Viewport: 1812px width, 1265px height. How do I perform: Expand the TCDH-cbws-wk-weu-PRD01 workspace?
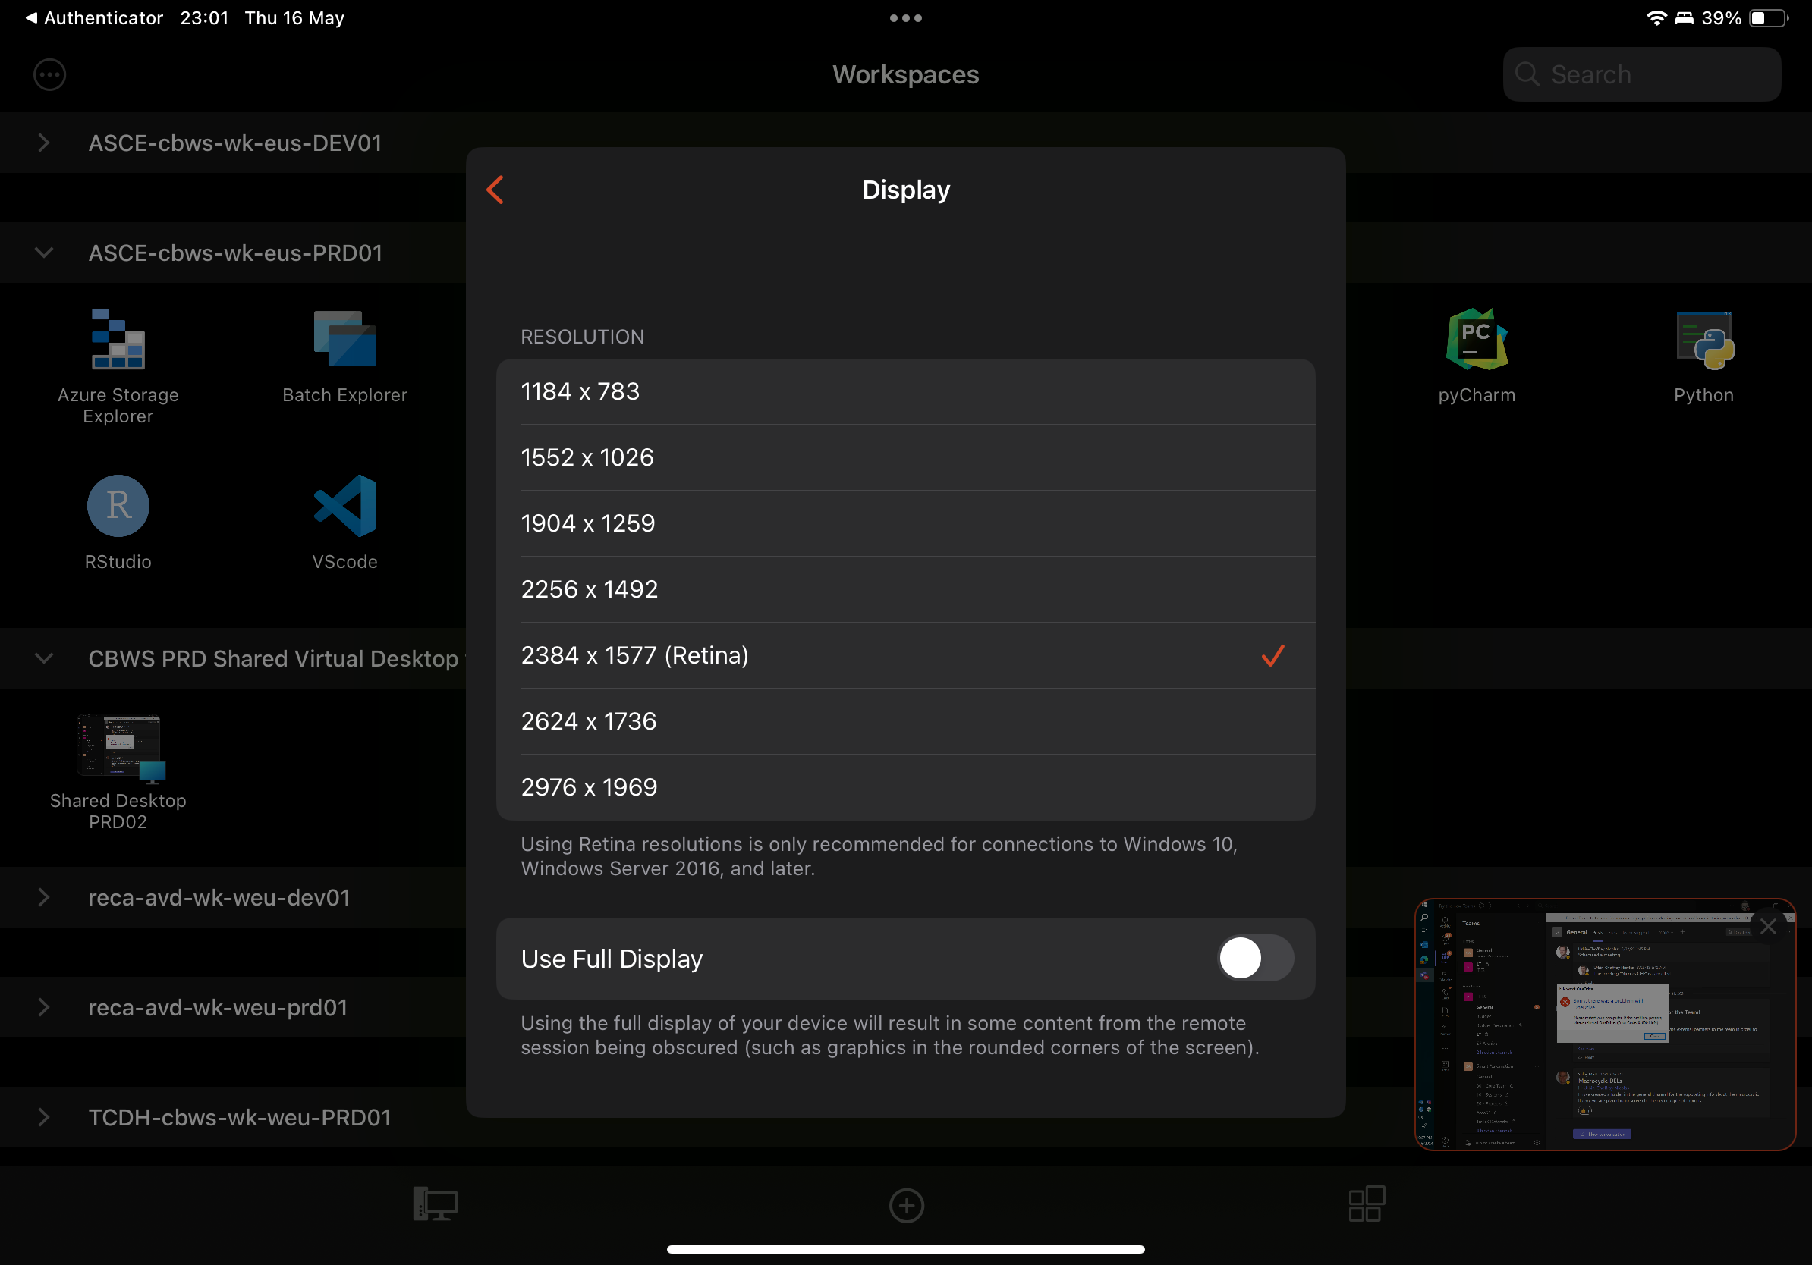coord(43,1116)
